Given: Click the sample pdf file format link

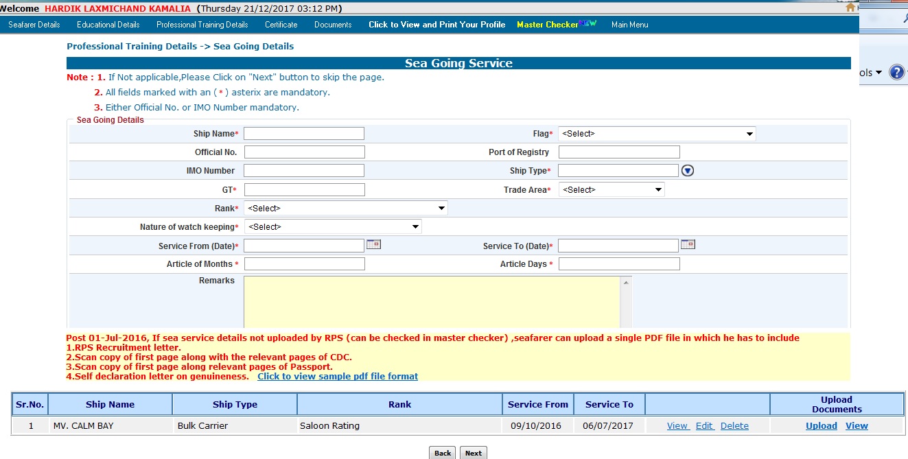Looking at the screenshot, I should point(338,376).
